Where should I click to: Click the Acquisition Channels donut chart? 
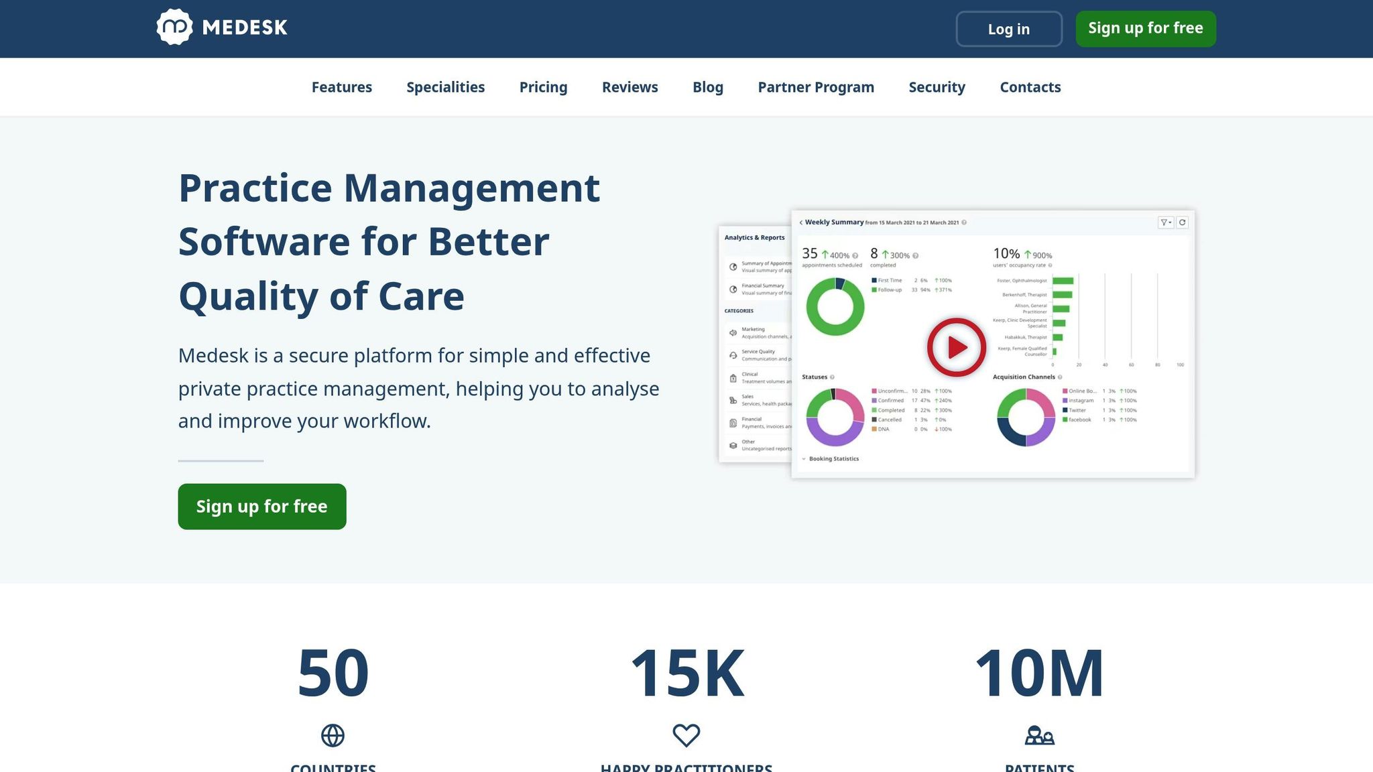(x=1026, y=417)
